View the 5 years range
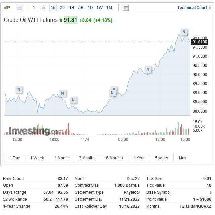Screen dimensions: 215x215 click(x=161, y=158)
